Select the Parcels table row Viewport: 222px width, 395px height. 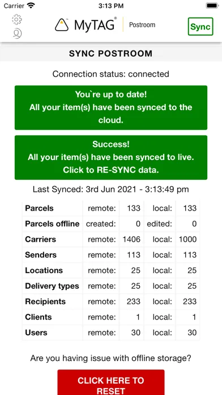[111, 208]
